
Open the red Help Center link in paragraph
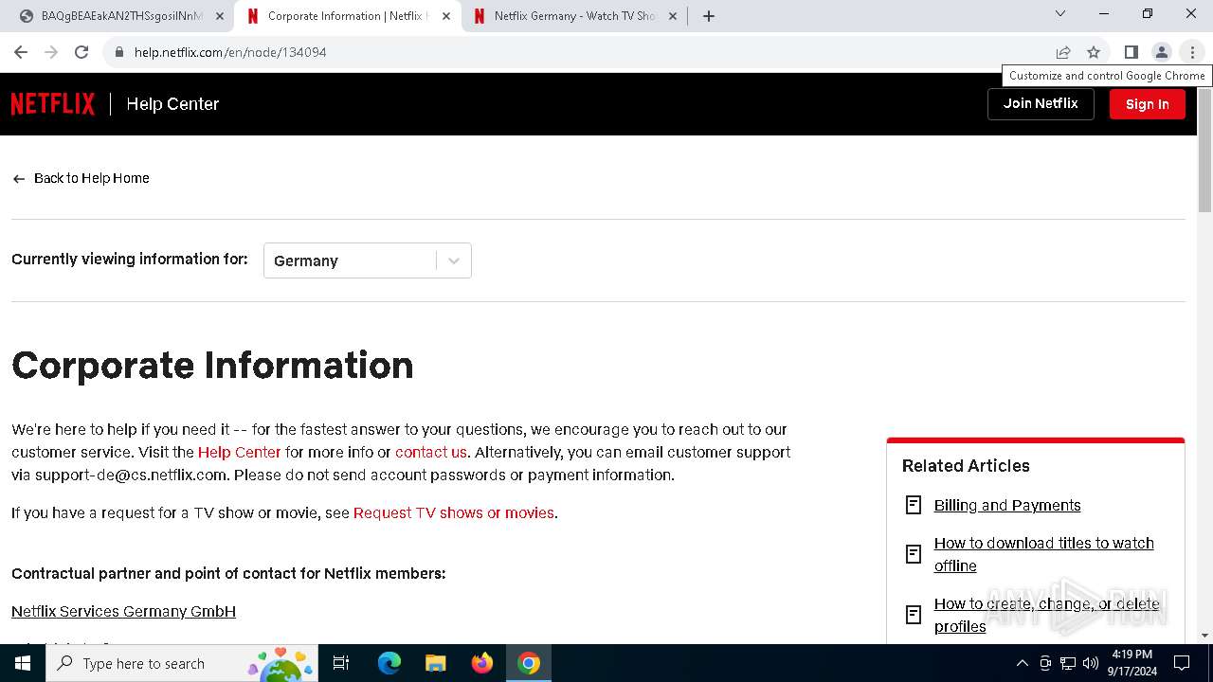(x=240, y=452)
